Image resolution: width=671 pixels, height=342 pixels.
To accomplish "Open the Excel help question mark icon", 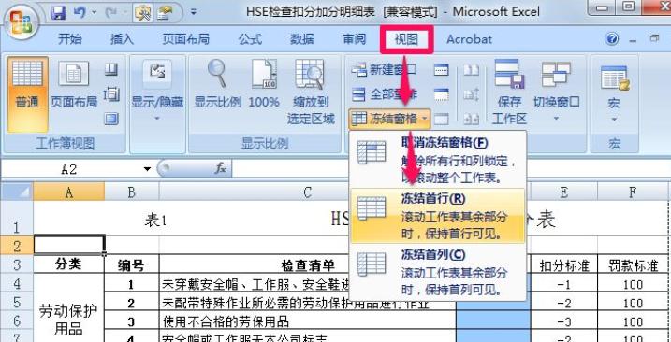I will 611,39.
